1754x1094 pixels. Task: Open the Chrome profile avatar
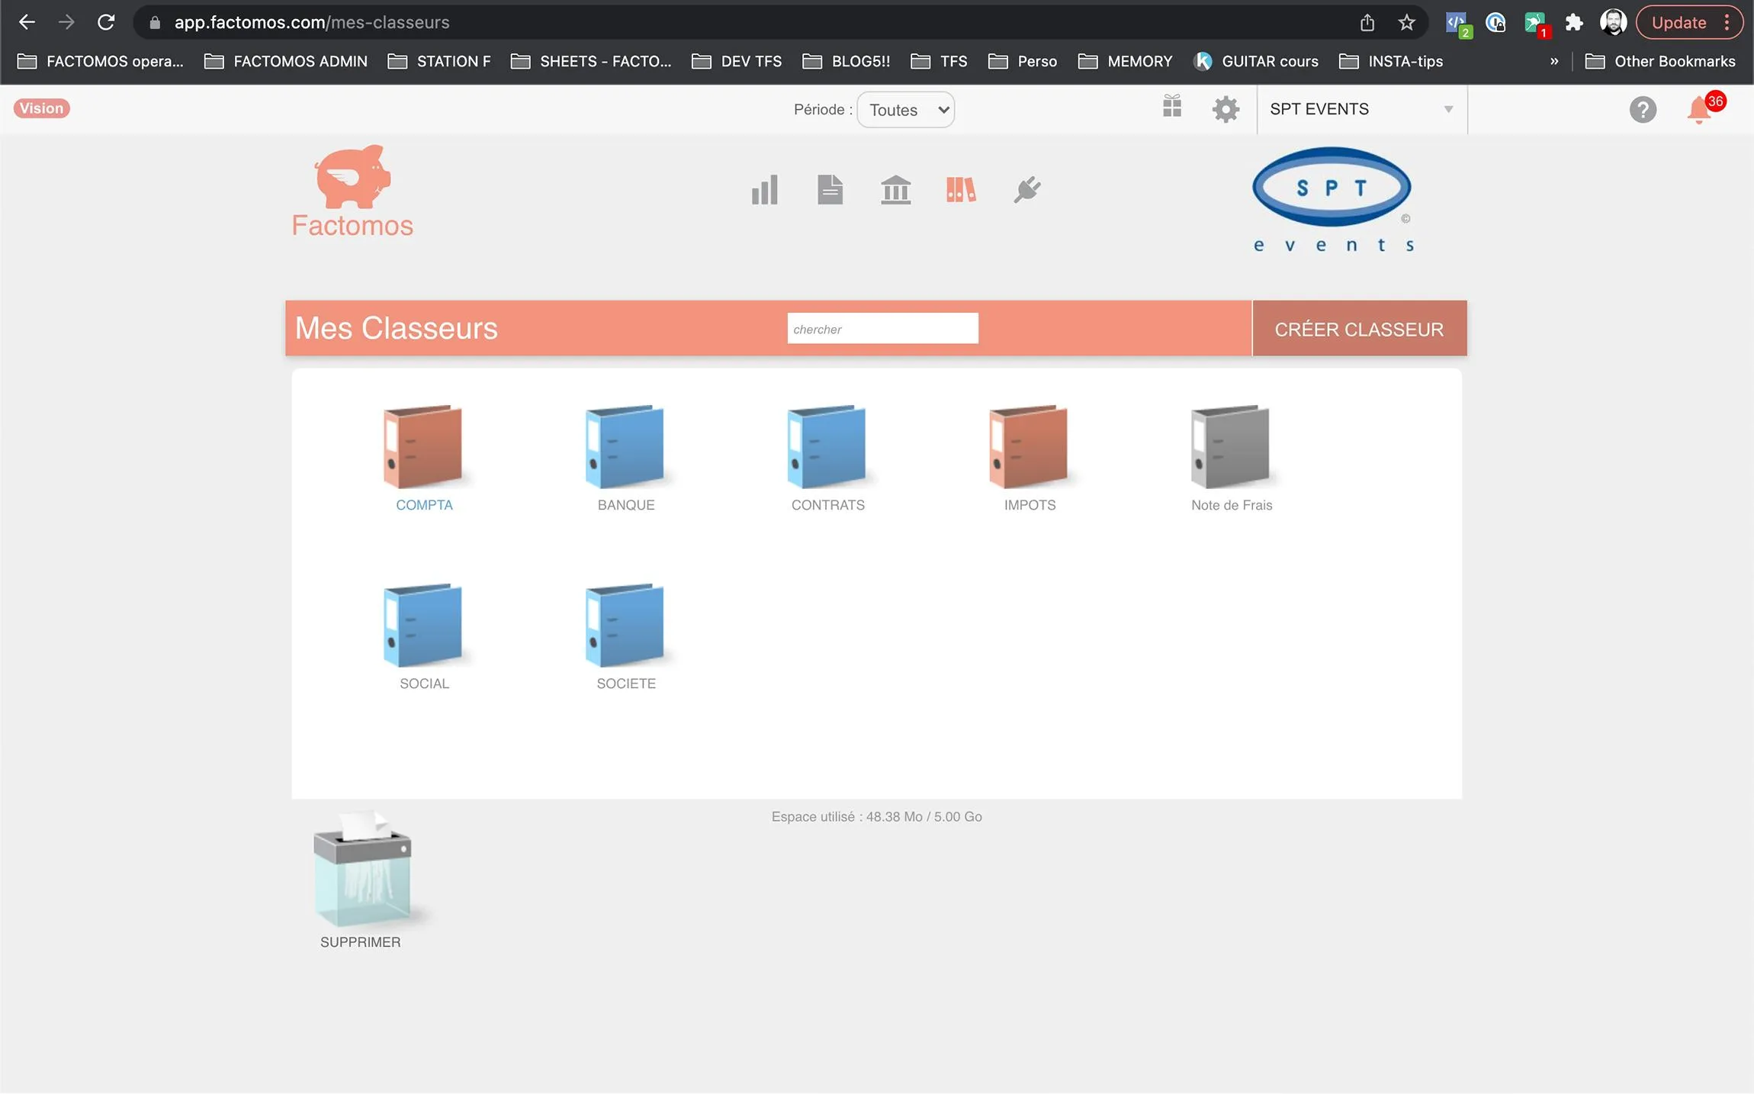click(1613, 22)
